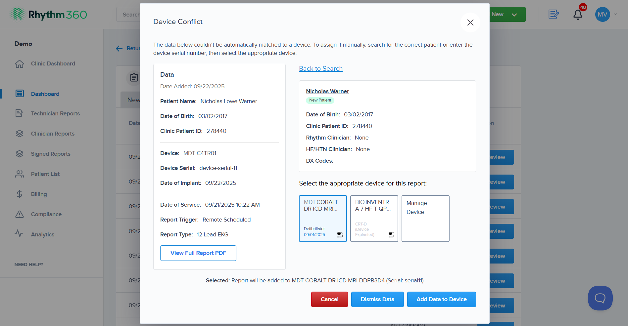The width and height of the screenshot is (628, 326).
Task: Select the BIO INVENTRA 7 HF-T device card
Action: (x=374, y=219)
